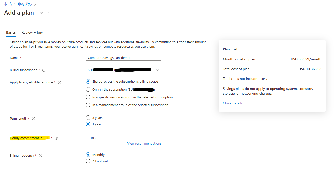
Task: Click the info icon next to Term length
Action: tap(34, 118)
